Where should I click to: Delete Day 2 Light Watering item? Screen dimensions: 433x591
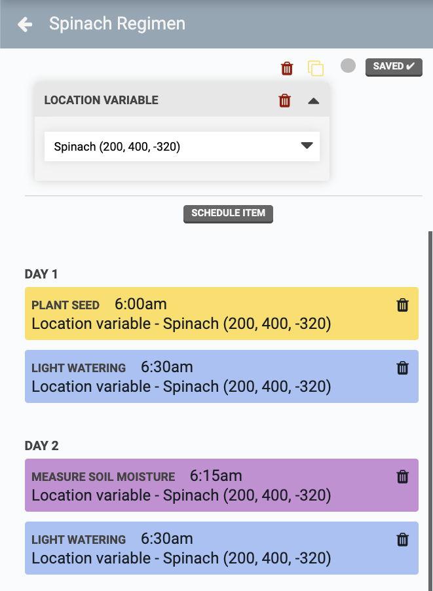click(403, 540)
